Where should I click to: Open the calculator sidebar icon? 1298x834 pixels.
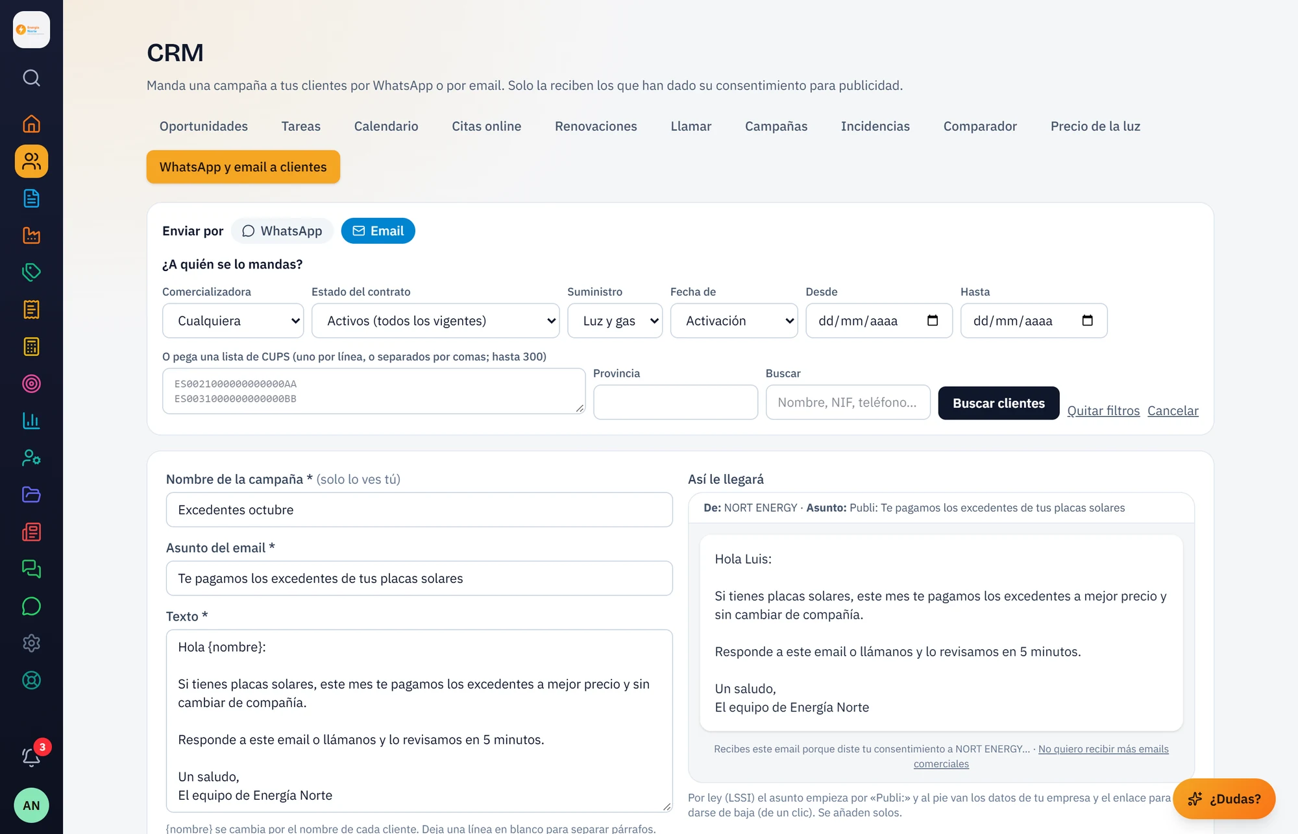tap(31, 346)
